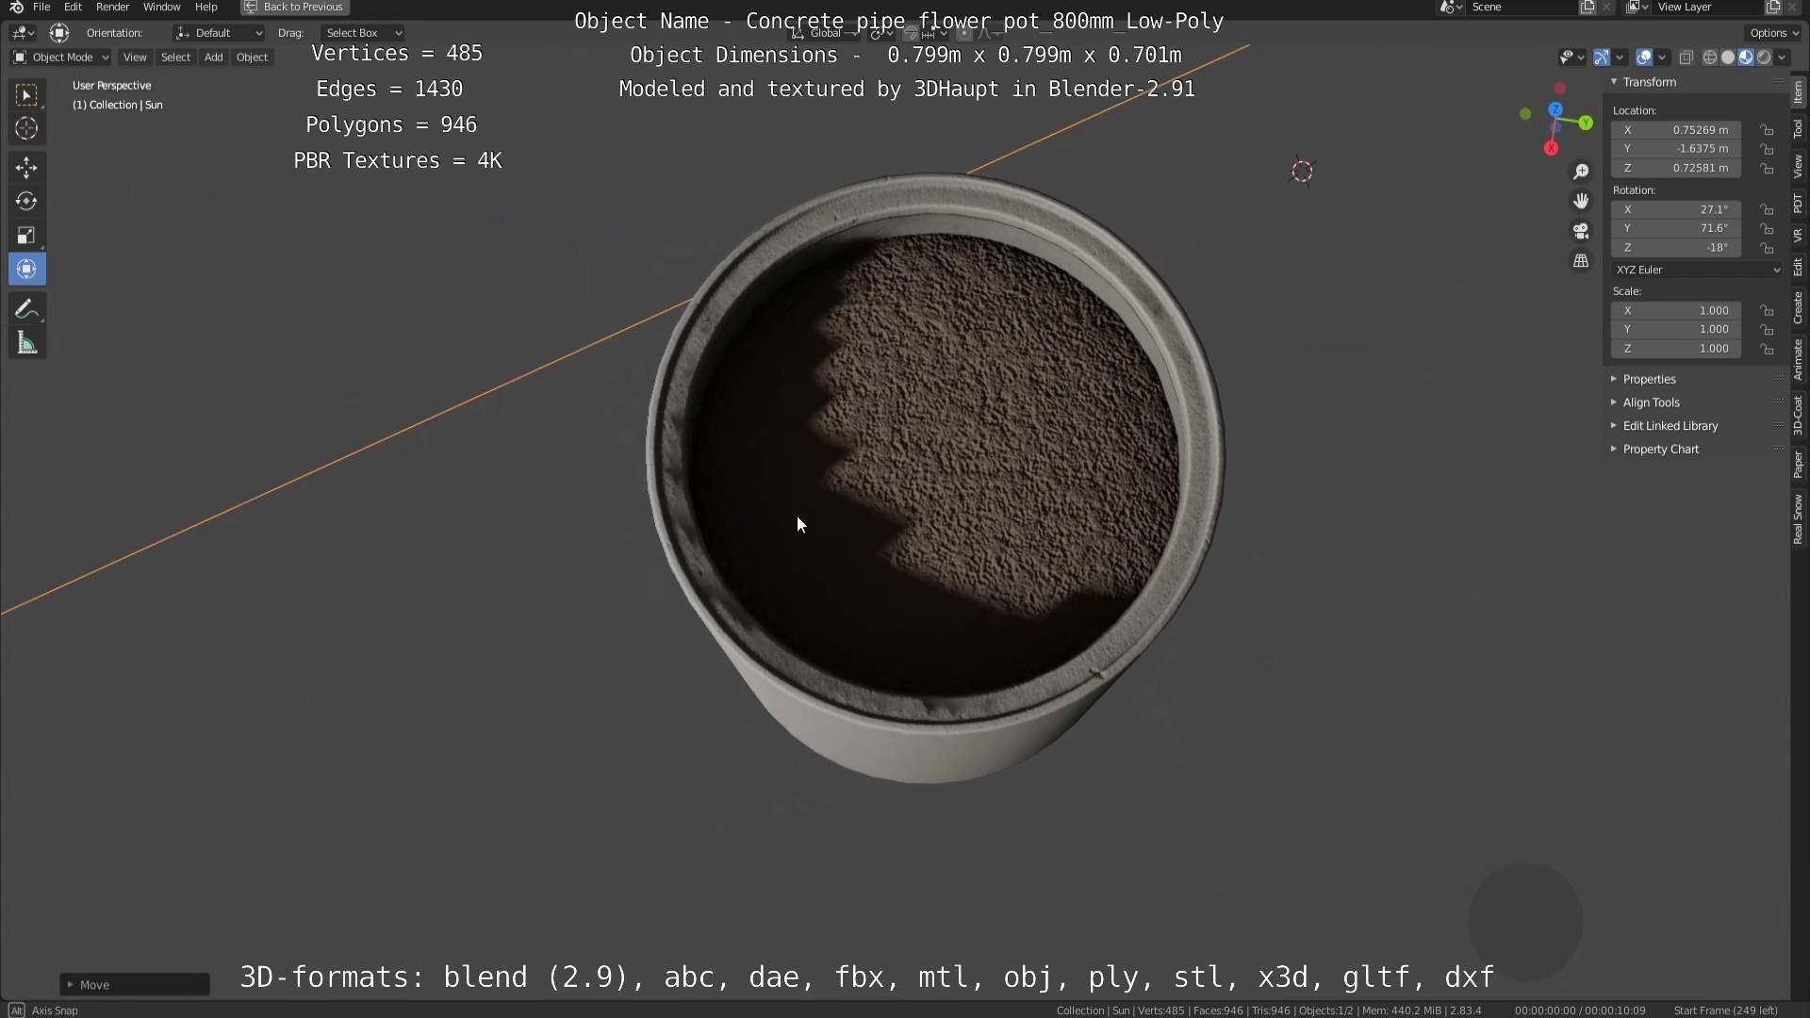
Task: Open the editor type selector
Action: pos(23,33)
